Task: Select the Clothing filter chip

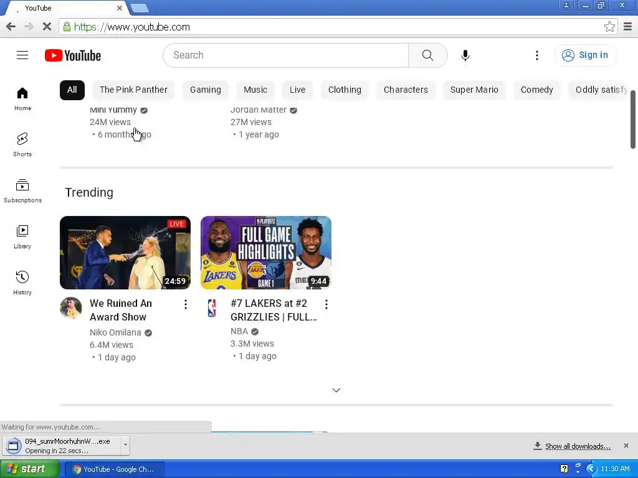Action: pos(345,90)
